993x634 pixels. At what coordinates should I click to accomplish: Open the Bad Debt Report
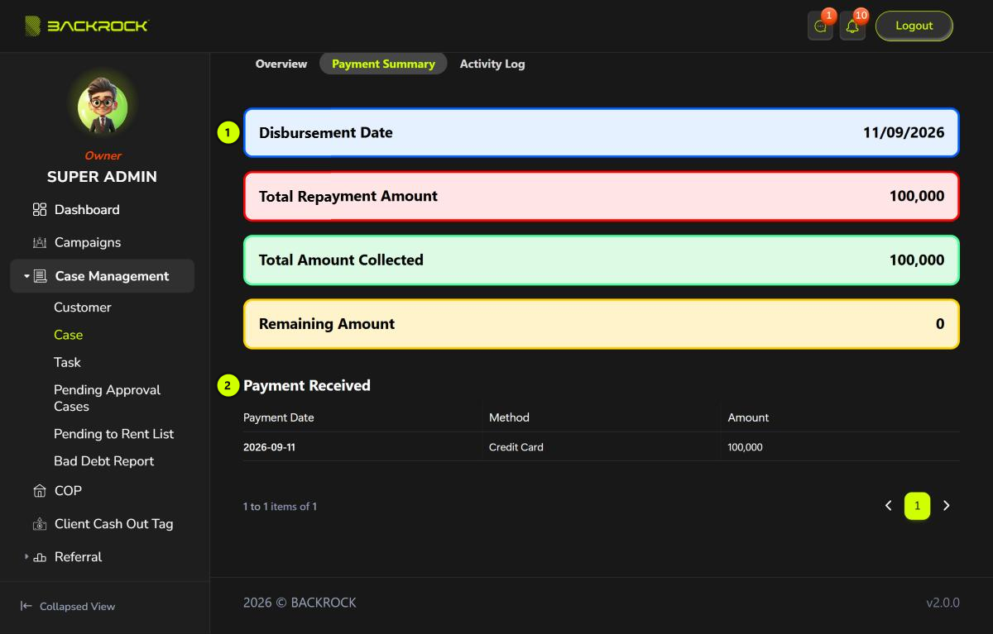click(x=104, y=461)
